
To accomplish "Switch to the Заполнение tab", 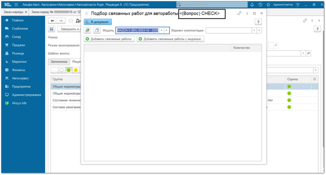I will (59, 62).
